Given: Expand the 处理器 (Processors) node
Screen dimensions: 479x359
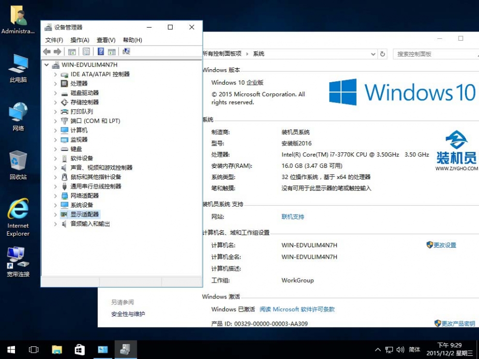Looking at the screenshot, I should tap(55, 84).
